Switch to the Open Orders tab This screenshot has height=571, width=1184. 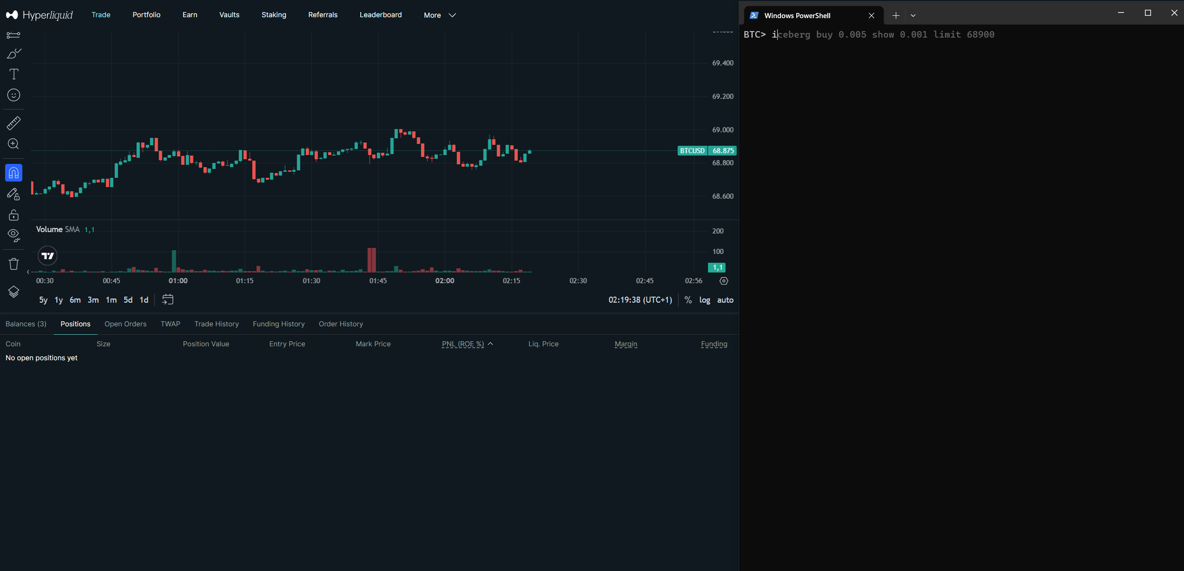pos(126,324)
